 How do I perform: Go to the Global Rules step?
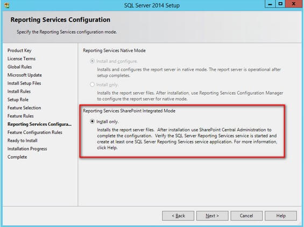point(19,67)
